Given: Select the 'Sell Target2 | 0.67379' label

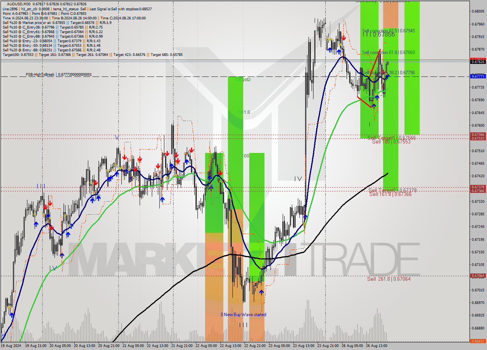Looking at the screenshot, I should [392, 190].
